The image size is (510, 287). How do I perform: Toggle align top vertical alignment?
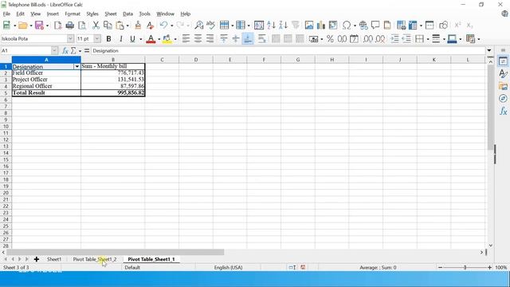(x=224, y=39)
